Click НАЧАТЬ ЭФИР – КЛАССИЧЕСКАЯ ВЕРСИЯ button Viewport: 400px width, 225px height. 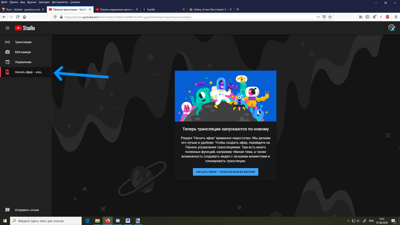point(226,172)
